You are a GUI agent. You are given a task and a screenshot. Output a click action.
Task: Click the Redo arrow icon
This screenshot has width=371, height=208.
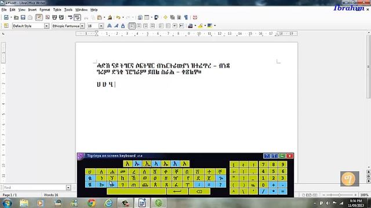tap(128, 17)
